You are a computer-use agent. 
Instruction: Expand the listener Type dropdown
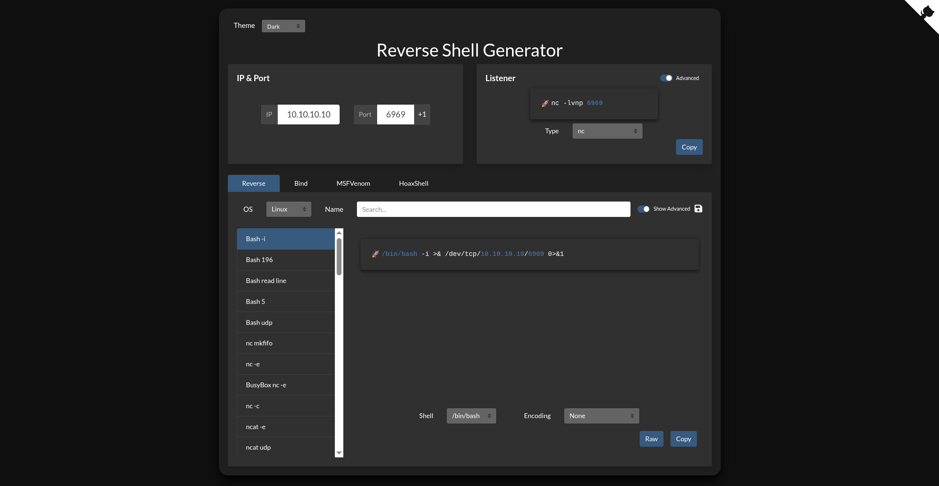(x=607, y=131)
